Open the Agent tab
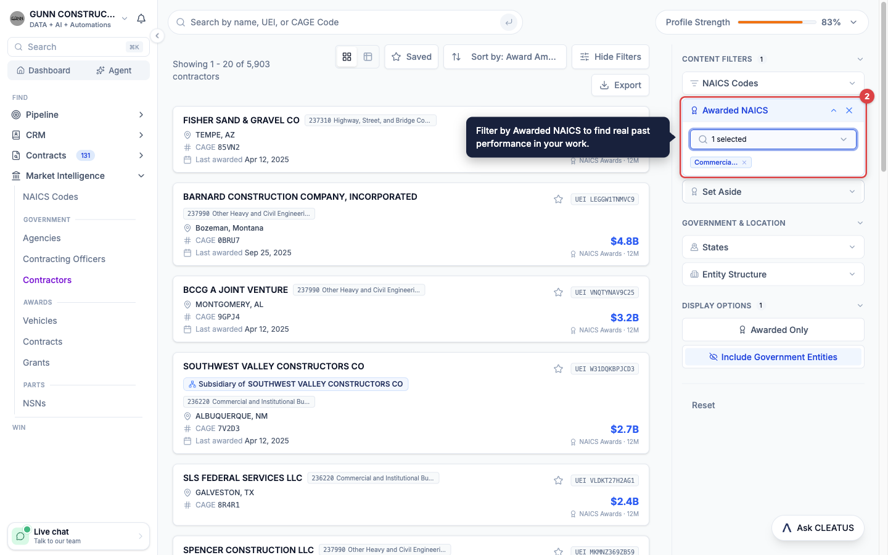Image resolution: width=888 pixels, height=555 pixels. coord(113,70)
